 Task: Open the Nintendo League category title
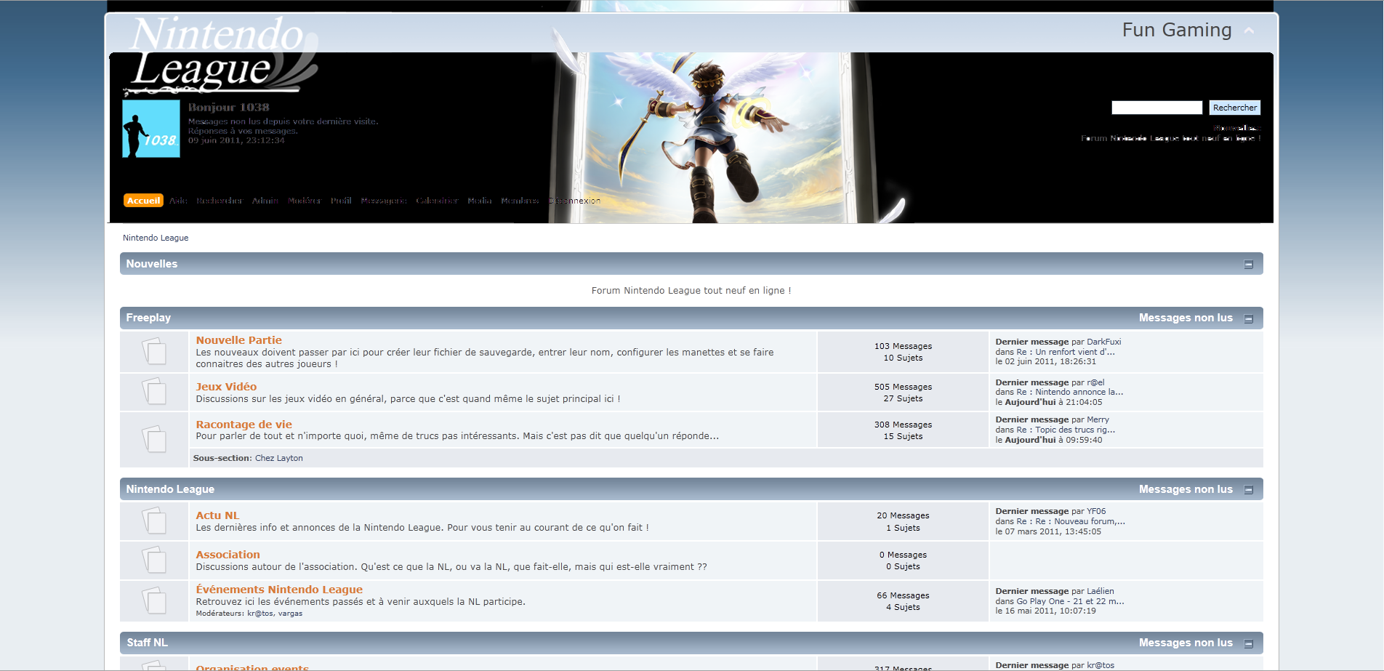pyautogui.click(x=170, y=489)
